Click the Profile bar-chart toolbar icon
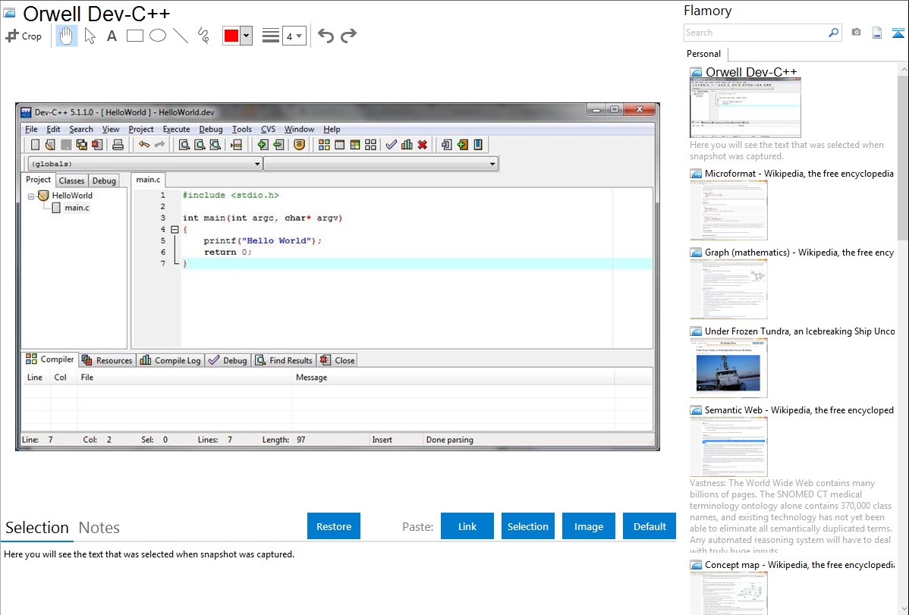 pyautogui.click(x=407, y=145)
